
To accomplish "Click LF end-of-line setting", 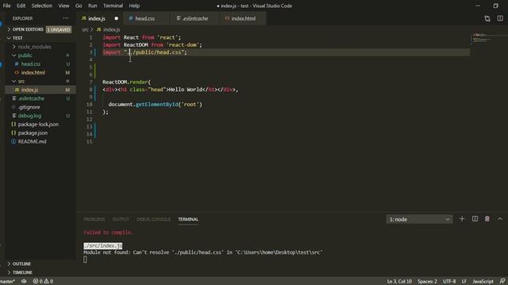I will (x=464, y=282).
